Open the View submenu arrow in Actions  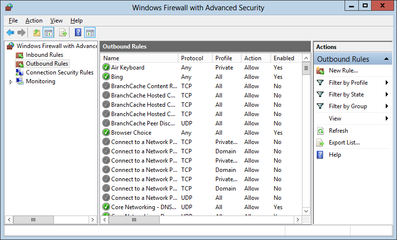(x=387, y=119)
